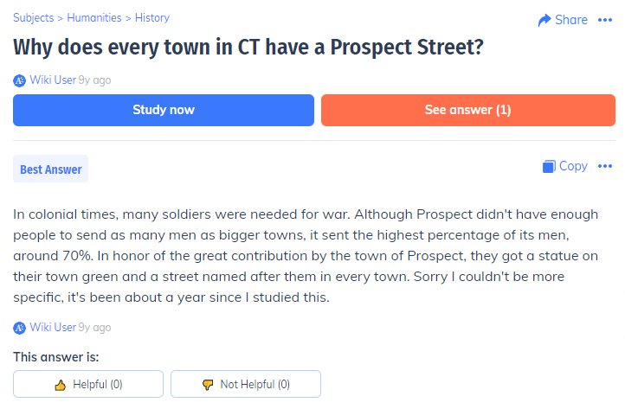625x409 pixels.
Task: Click the question author's avatar icon
Action: click(x=20, y=80)
